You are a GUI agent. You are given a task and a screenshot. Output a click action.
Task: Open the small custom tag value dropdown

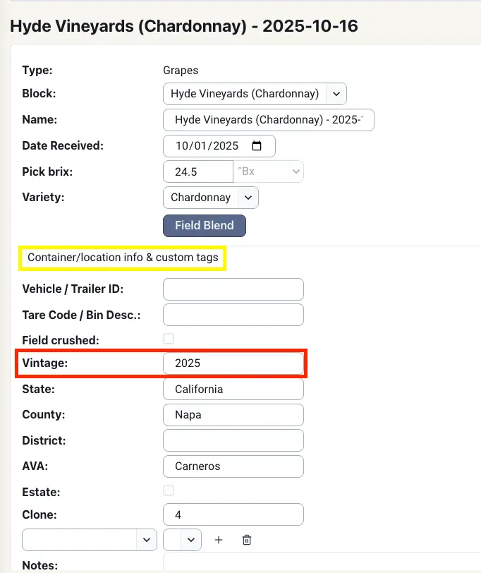(182, 540)
